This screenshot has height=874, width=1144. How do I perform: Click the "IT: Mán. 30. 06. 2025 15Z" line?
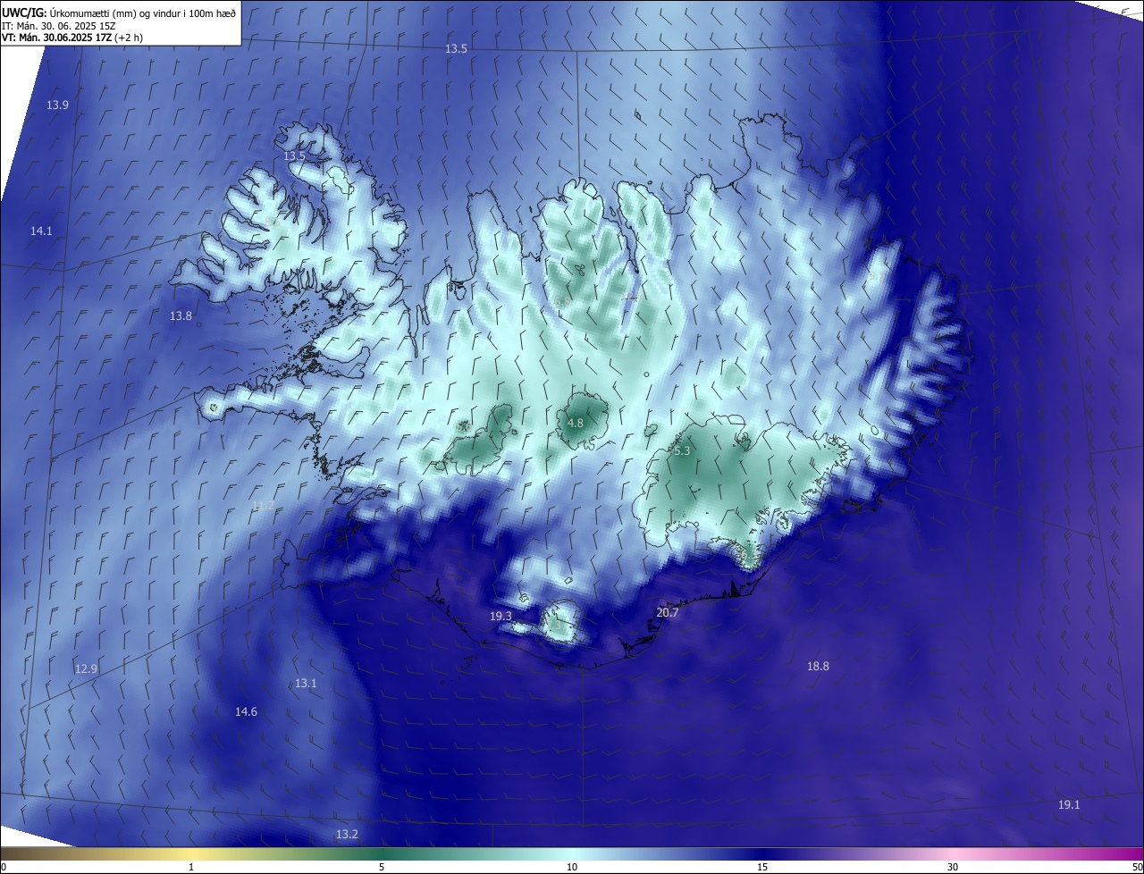59,25
